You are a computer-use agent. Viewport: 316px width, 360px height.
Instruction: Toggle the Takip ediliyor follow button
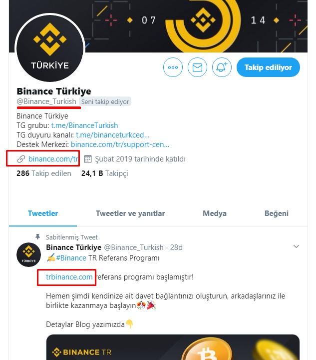(x=268, y=67)
